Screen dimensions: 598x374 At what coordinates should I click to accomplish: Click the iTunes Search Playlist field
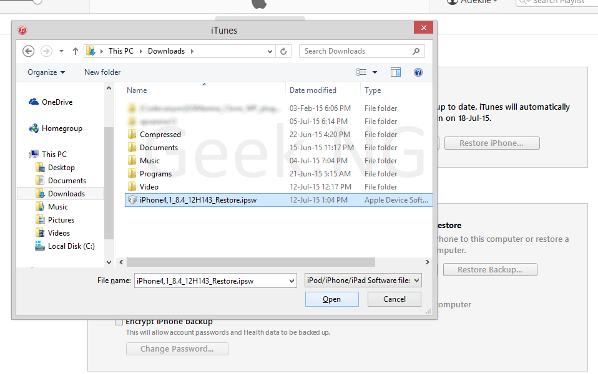(x=557, y=2)
